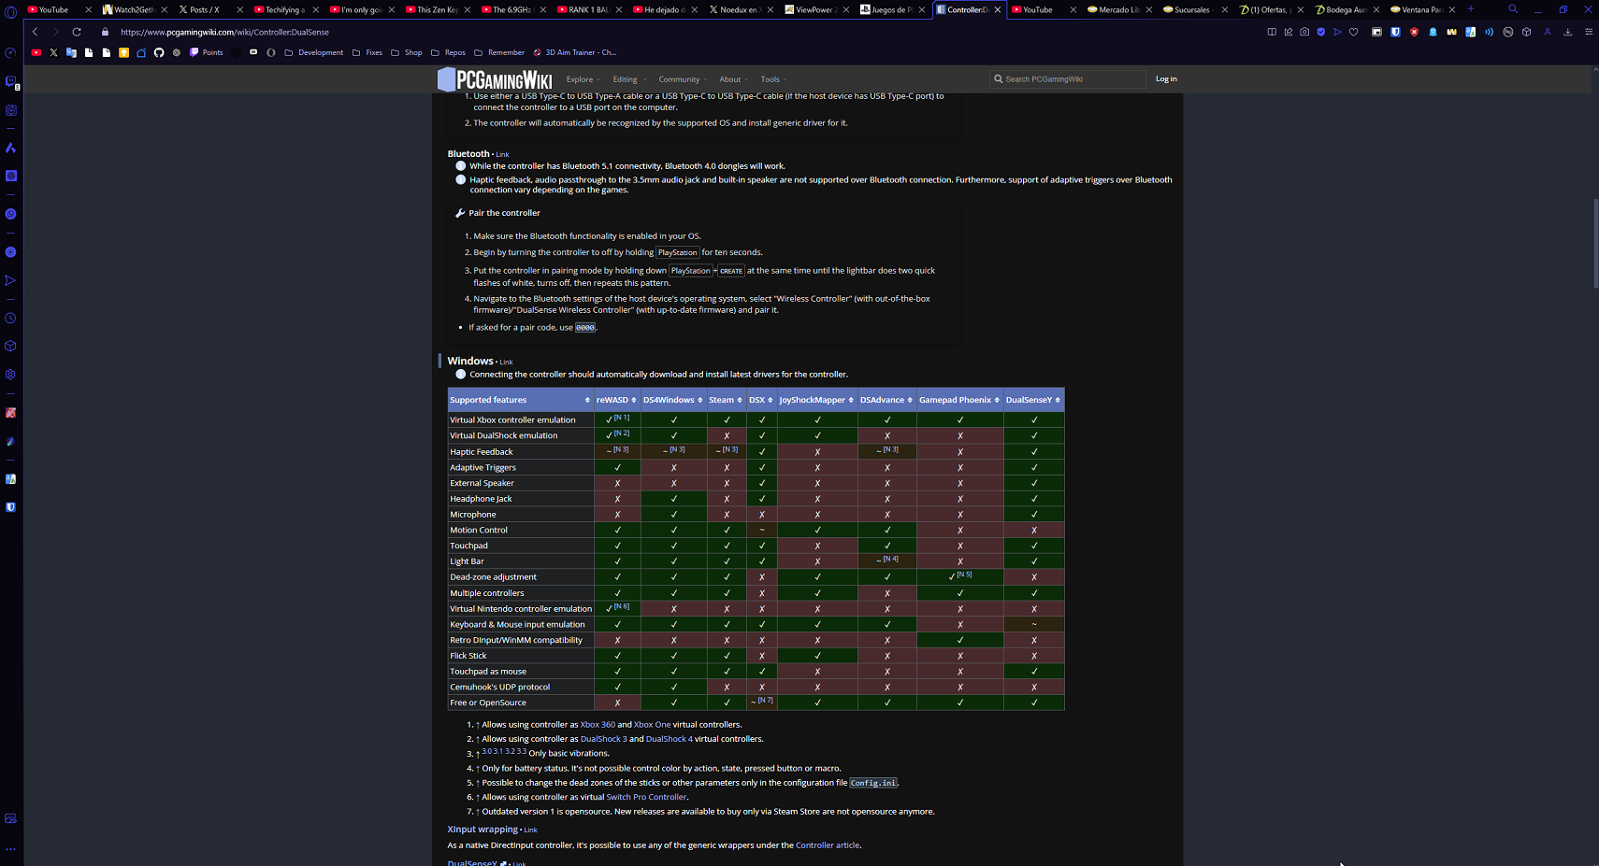The height and width of the screenshot is (866, 1599).
Task: Open the Opera main menu icon
Action: point(11,12)
